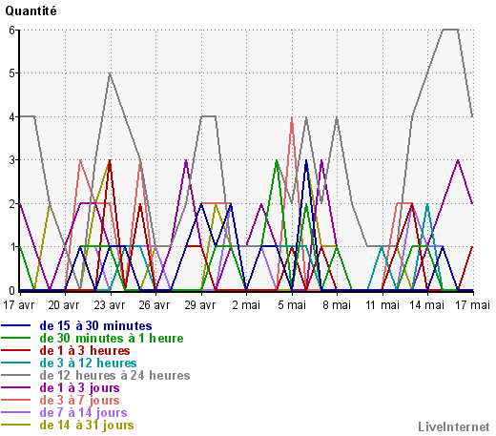Viewport: 496px width, 436px height.
Task: Click the y-axis value '1'
Action: (x=12, y=247)
